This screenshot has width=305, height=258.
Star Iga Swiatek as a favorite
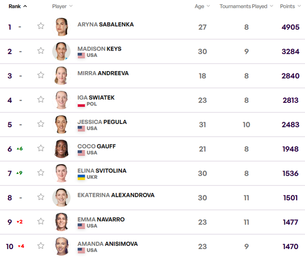(x=41, y=100)
